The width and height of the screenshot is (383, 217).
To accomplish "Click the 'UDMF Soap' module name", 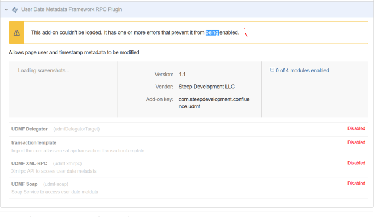I will (25, 184).
